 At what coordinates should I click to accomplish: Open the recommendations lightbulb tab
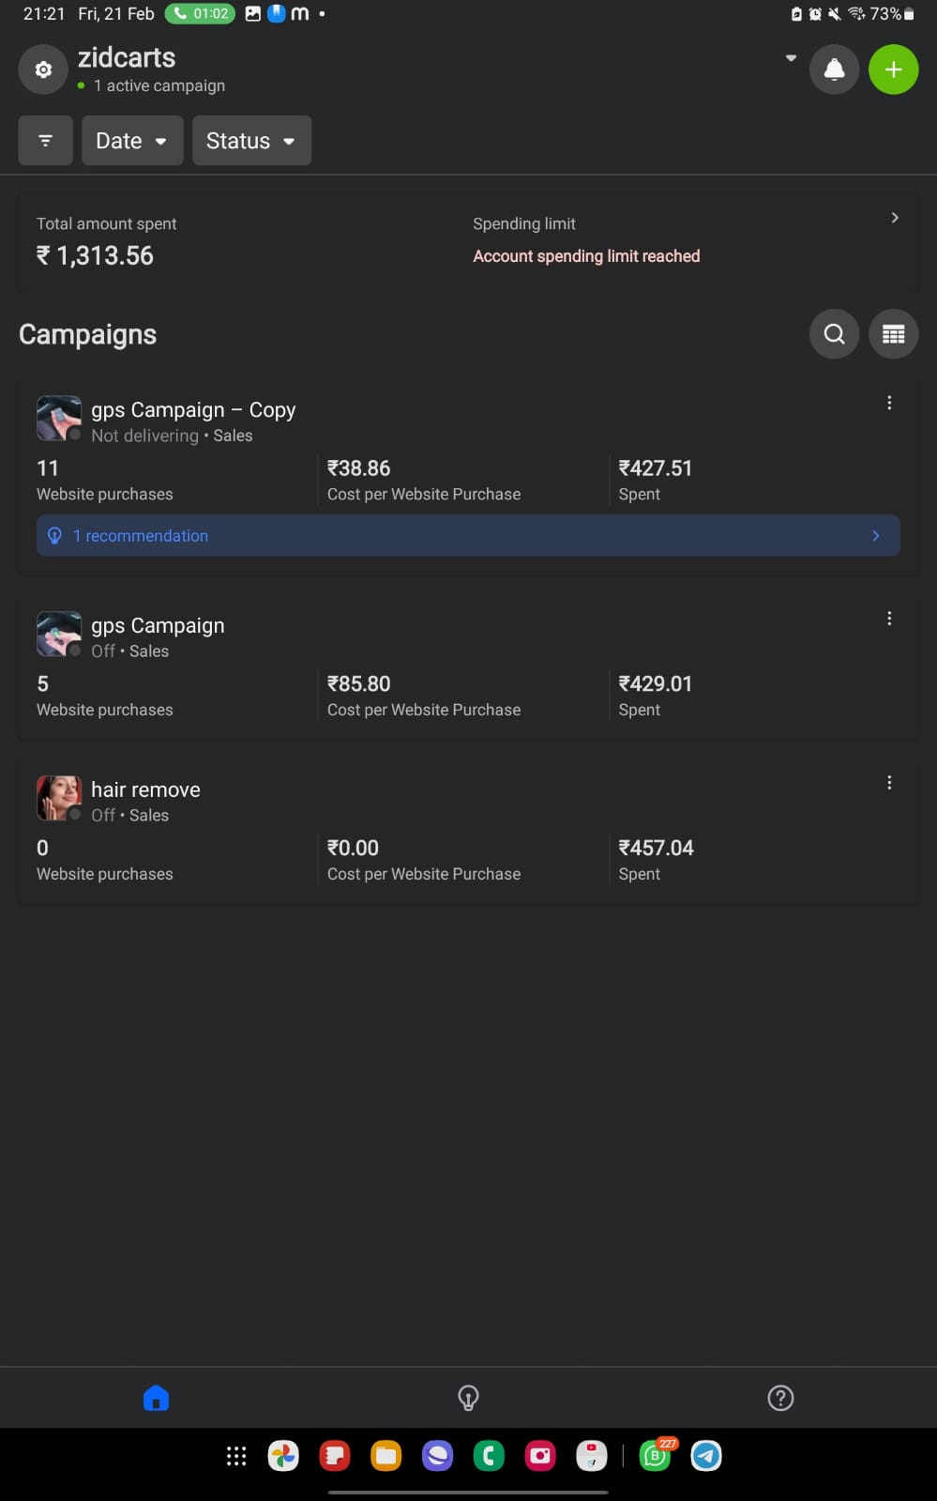468,1398
